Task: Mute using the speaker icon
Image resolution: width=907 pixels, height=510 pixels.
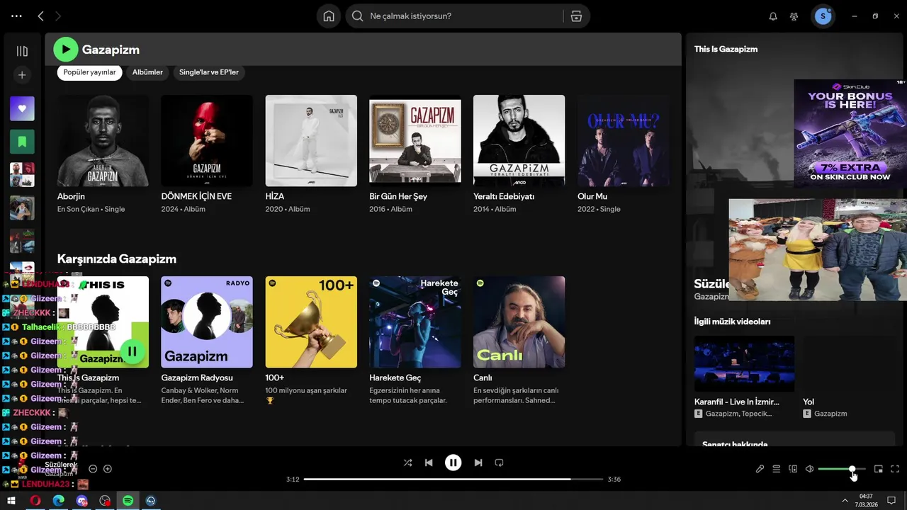Action: click(x=809, y=469)
